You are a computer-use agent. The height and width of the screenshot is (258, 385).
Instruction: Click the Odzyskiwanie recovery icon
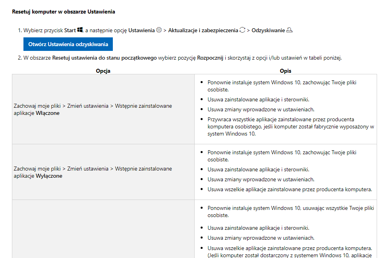click(290, 30)
